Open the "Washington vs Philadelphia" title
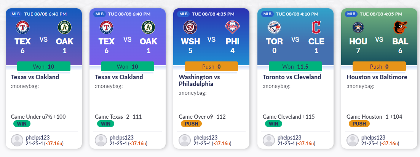Viewport: 420px width, 157px height. pyautogui.click(x=199, y=80)
